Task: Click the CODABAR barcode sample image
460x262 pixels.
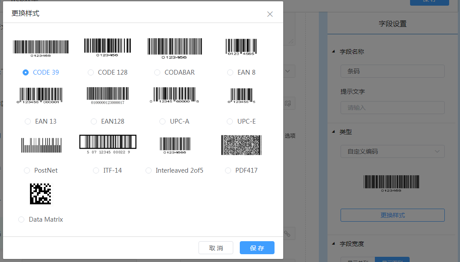Action: pos(175,48)
